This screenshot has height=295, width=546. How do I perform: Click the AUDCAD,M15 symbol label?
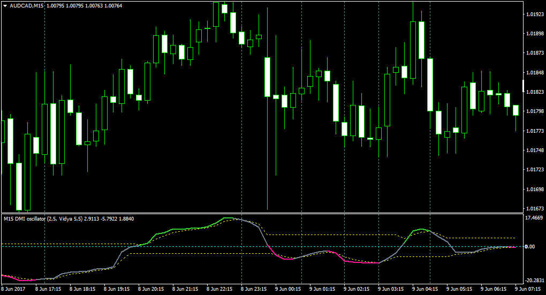point(26,6)
